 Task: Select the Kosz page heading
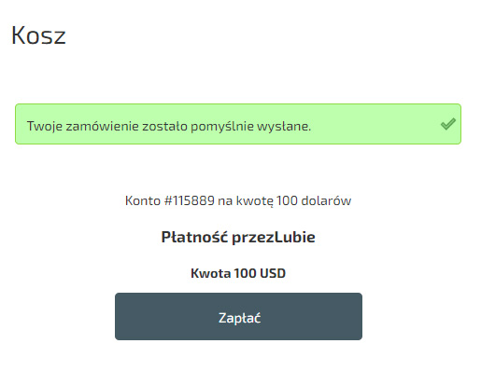tap(38, 34)
